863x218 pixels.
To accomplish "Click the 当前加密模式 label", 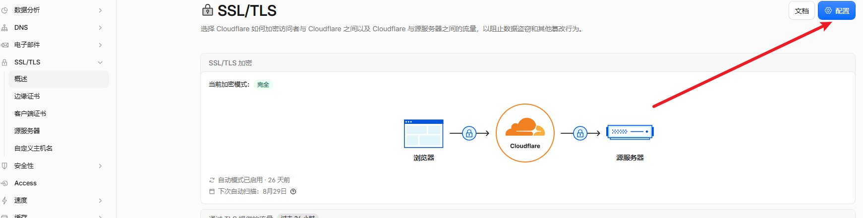I will click(x=229, y=85).
